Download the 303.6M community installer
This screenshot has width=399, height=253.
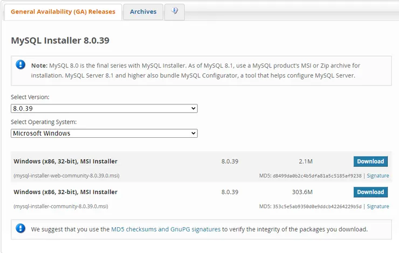[x=370, y=192]
